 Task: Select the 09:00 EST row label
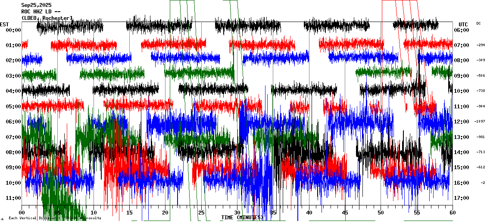[x=14, y=167]
